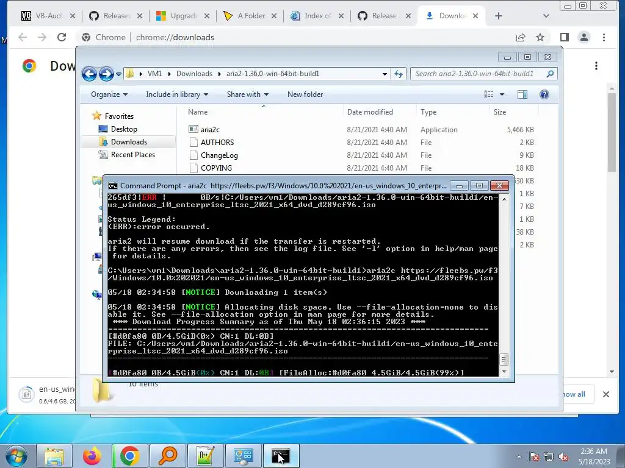
Task: Close the Chrome downloads shelf
Action: 606,394
